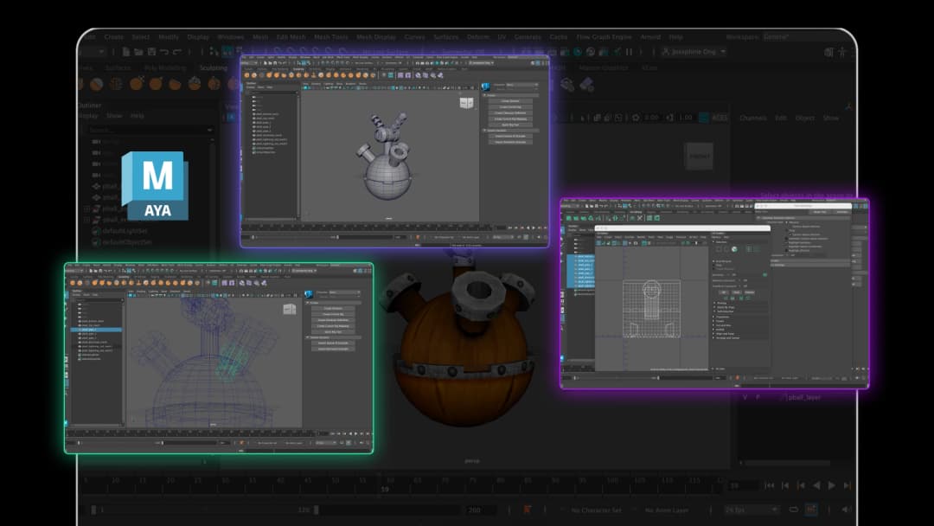The width and height of the screenshot is (934, 526).
Task: Open the Modify menu in the main menu bar
Action: (x=169, y=37)
